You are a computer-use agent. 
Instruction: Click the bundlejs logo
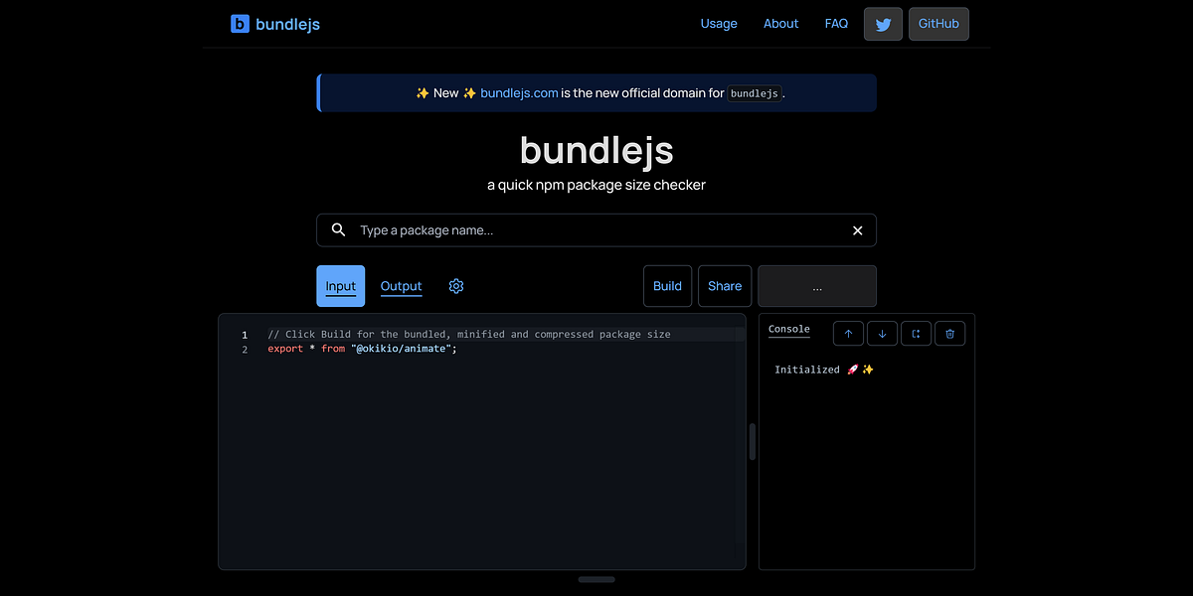(275, 23)
